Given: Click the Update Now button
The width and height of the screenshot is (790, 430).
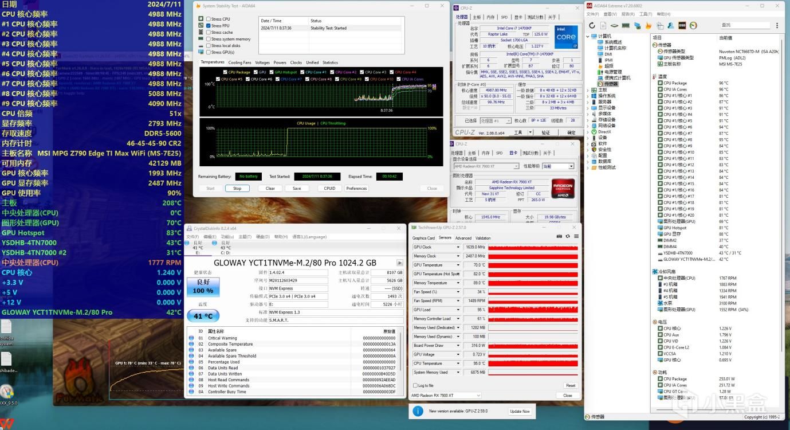Looking at the screenshot, I should pyautogui.click(x=520, y=411).
